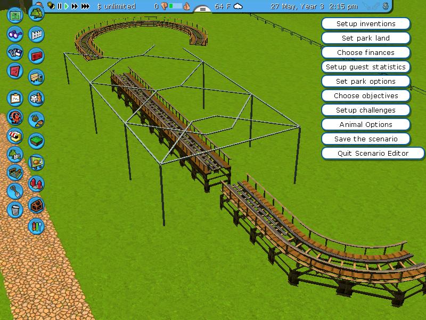Set game speed to normal play
Image resolution: width=426 pixels, height=320 pixels.
66,6
